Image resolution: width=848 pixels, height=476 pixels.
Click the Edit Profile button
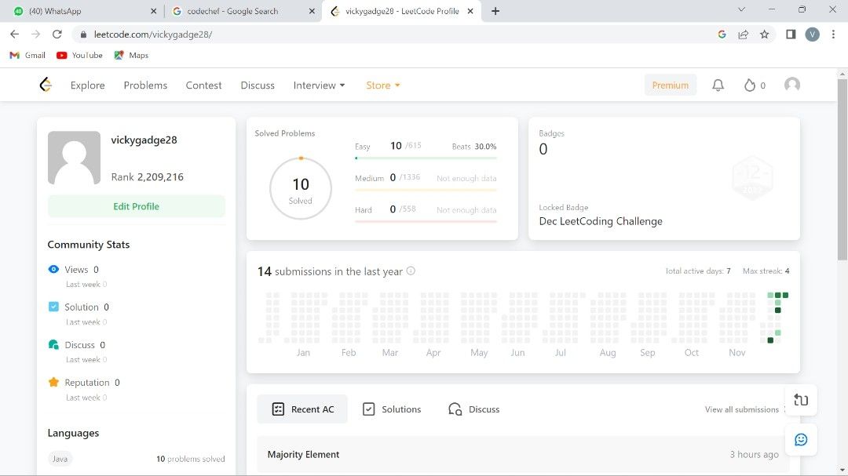[x=136, y=206]
